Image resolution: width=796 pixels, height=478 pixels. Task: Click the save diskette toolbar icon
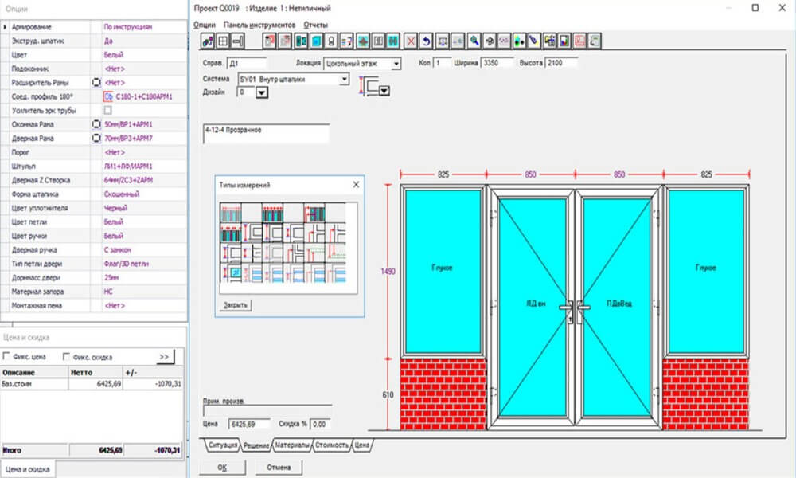(x=564, y=40)
